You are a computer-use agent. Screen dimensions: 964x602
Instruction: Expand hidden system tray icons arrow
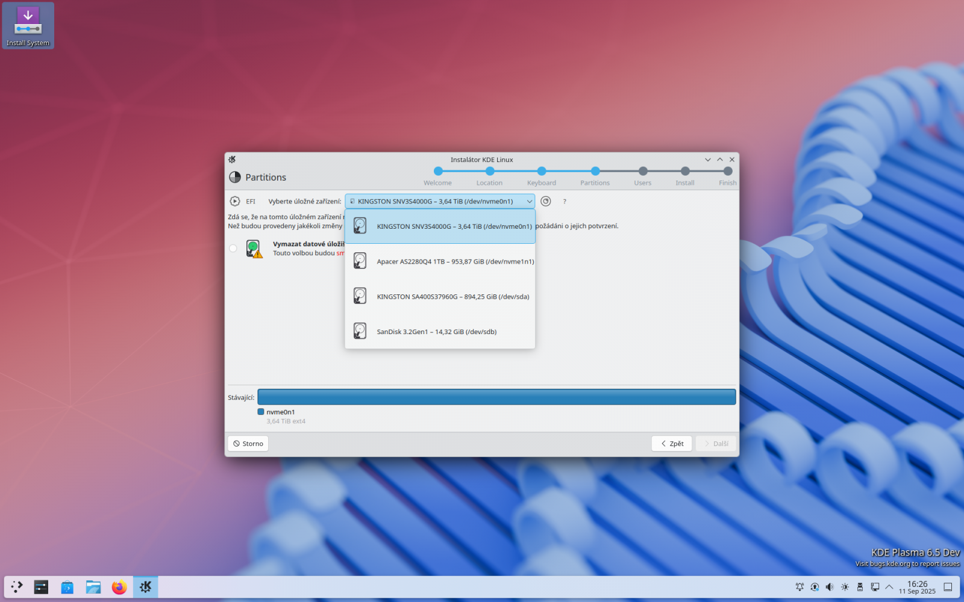click(889, 587)
